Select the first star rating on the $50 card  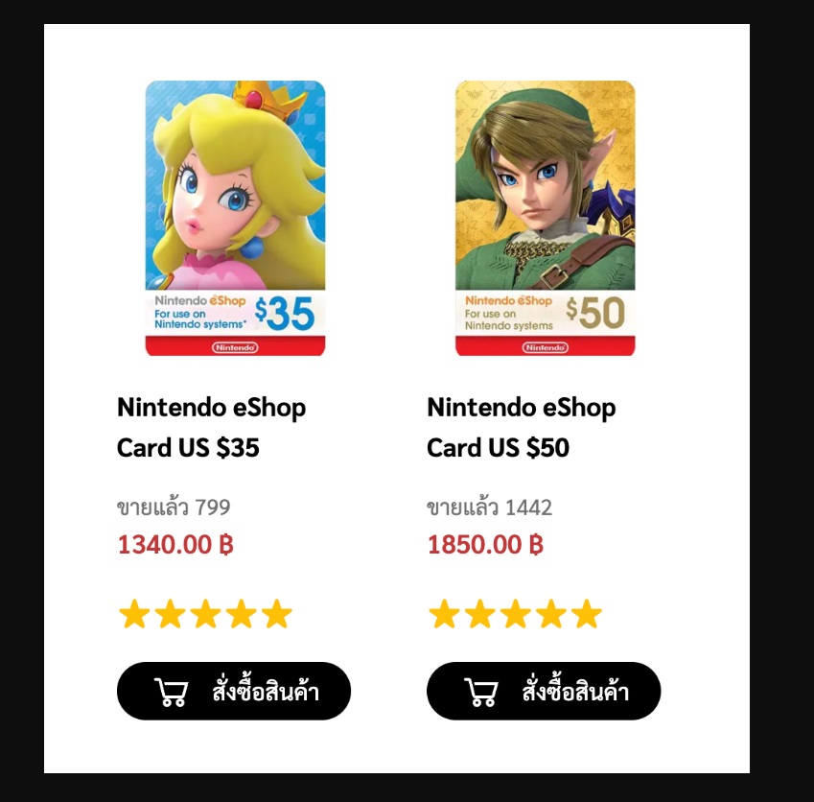[x=443, y=614]
